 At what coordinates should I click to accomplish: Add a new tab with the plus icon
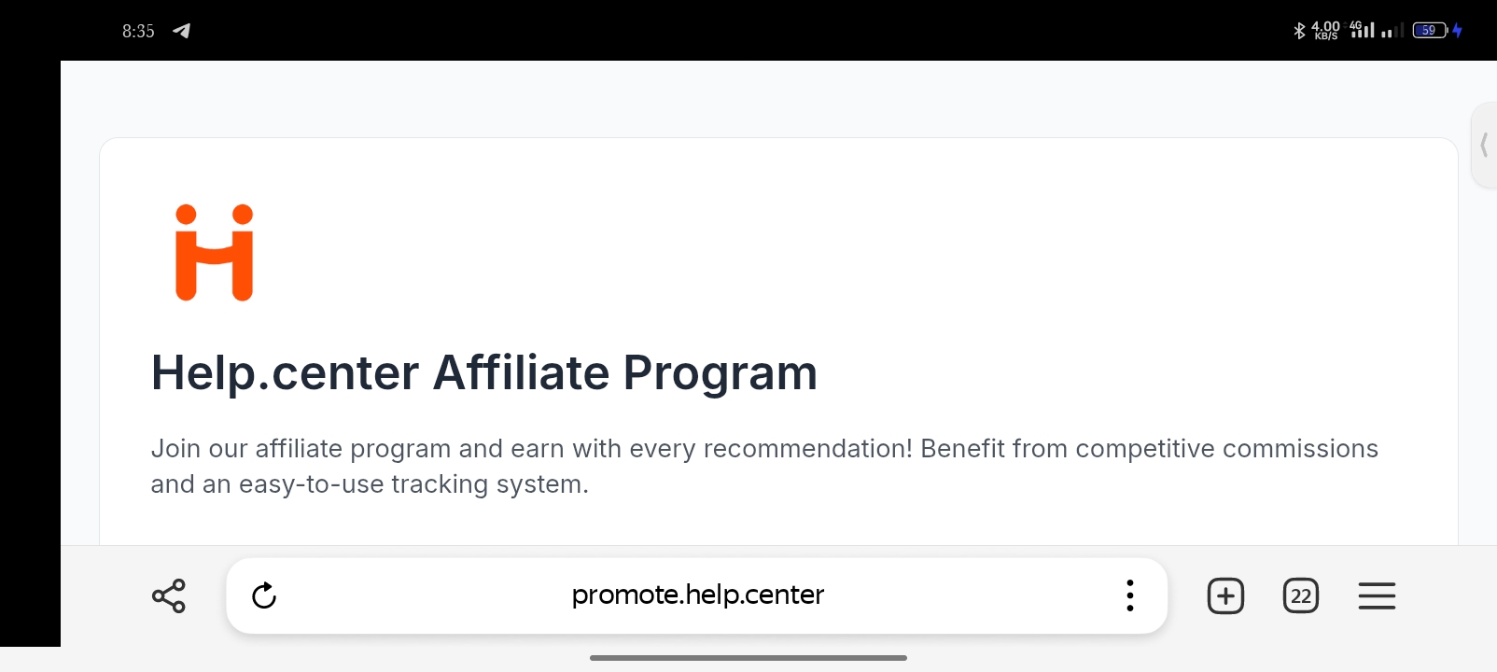pos(1225,595)
